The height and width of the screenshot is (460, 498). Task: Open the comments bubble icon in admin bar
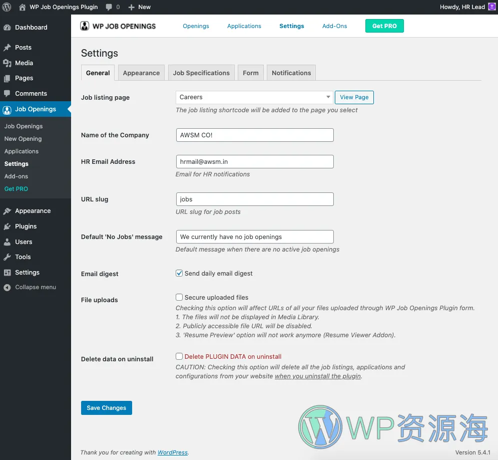point(109,7)
